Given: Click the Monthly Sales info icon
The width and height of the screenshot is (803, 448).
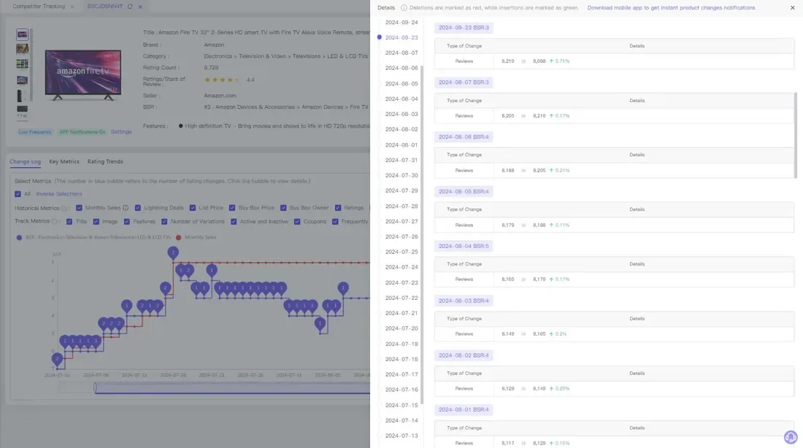Looking at the screenshot, I should [126, 208].
